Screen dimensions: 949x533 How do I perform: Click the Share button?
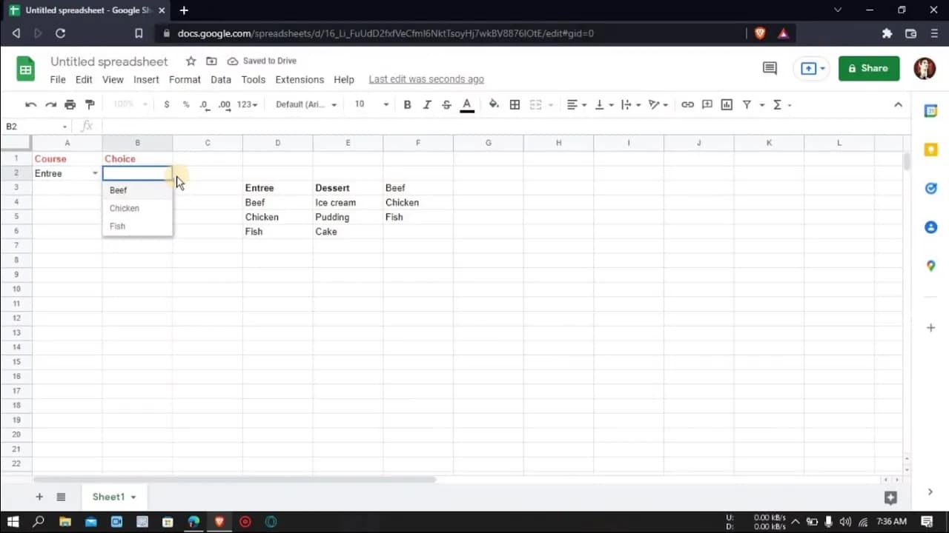[869, 68]
